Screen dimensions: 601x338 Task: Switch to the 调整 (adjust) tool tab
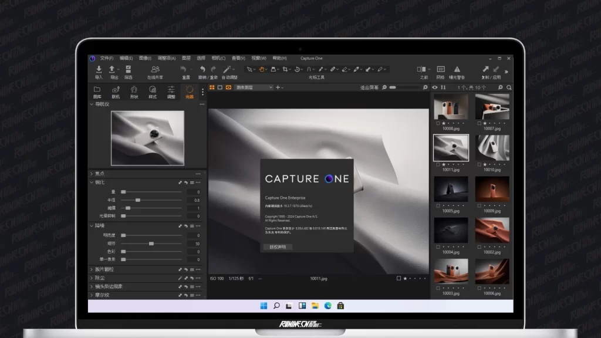click(171, 92)
